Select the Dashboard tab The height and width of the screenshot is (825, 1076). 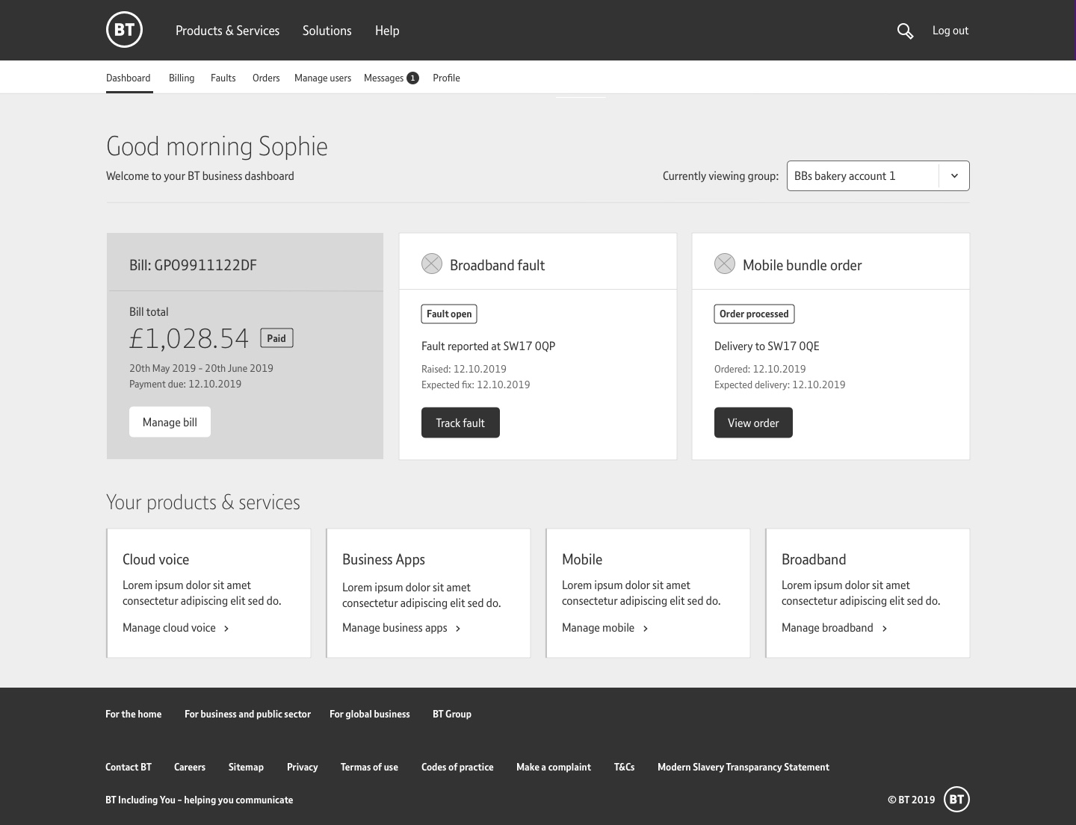pyautogui.click(x=129, y=78)
